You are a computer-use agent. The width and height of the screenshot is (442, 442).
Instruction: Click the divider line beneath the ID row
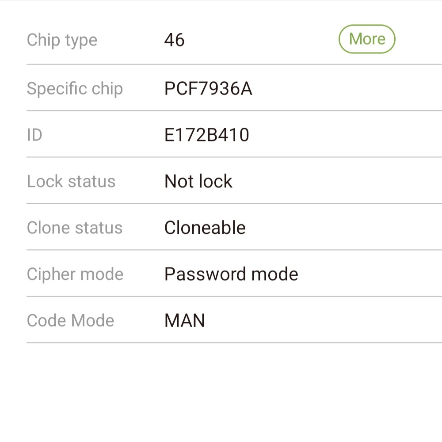pos(234,157)
